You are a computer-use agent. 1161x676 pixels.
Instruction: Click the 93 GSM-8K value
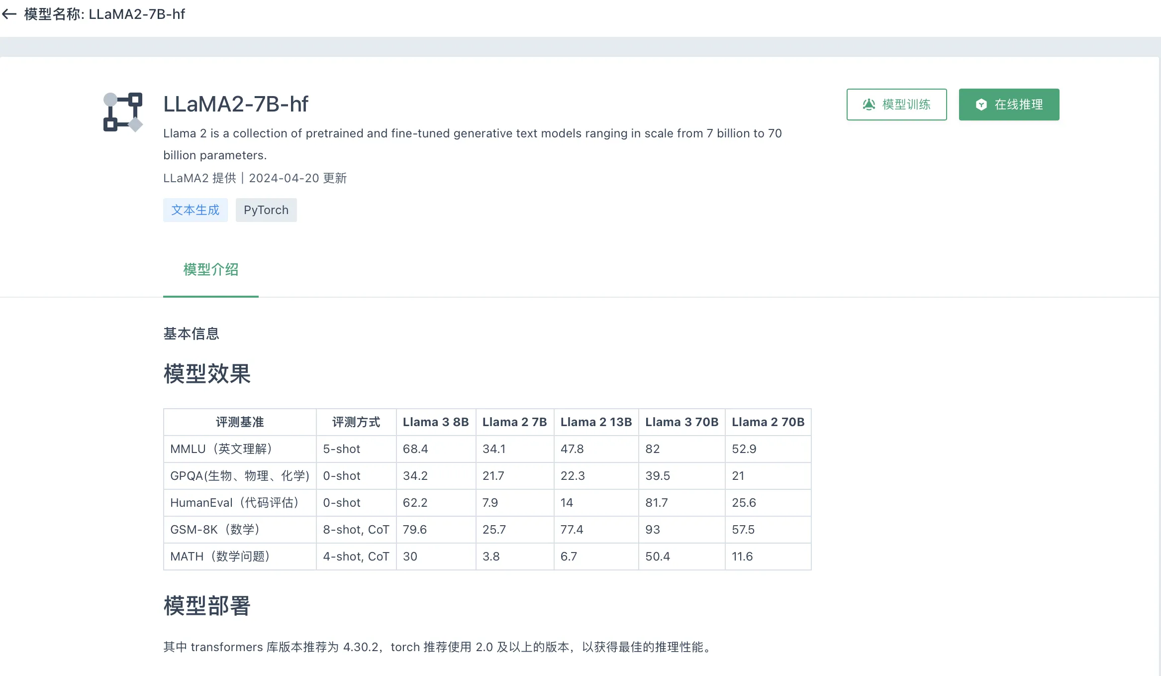[653, 530]
